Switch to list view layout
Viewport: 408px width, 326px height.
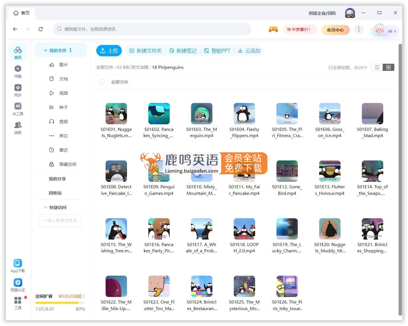(377, 67)
